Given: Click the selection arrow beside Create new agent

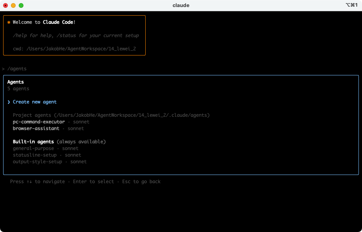Looking at the screenshot, I should coord(9,102).
